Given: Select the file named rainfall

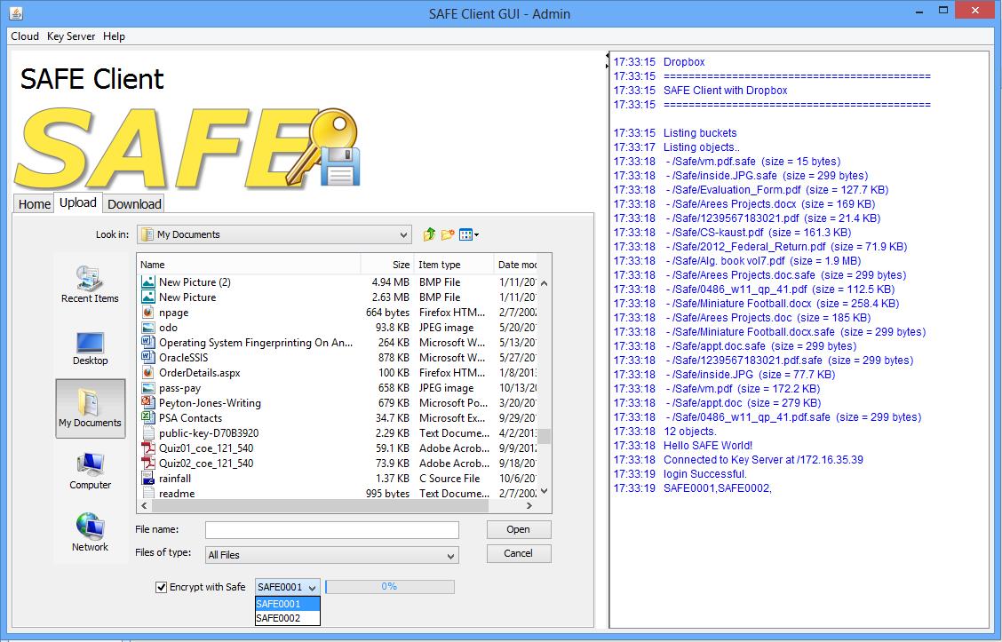Looking at the screenshot, I should 175,479.
